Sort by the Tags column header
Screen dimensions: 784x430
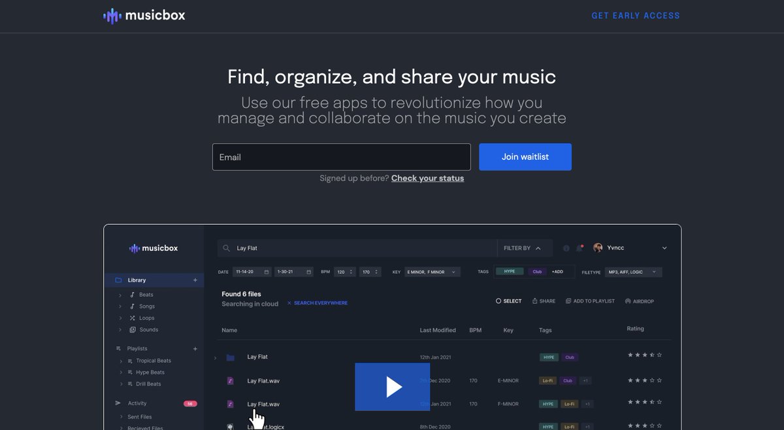(x=546, y=330)
